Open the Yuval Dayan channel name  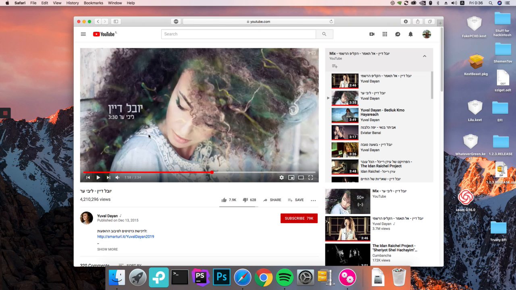point(107,216)
